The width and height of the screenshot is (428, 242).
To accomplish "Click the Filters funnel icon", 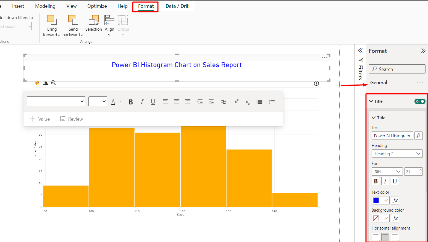I will click(x=361, y=60).
